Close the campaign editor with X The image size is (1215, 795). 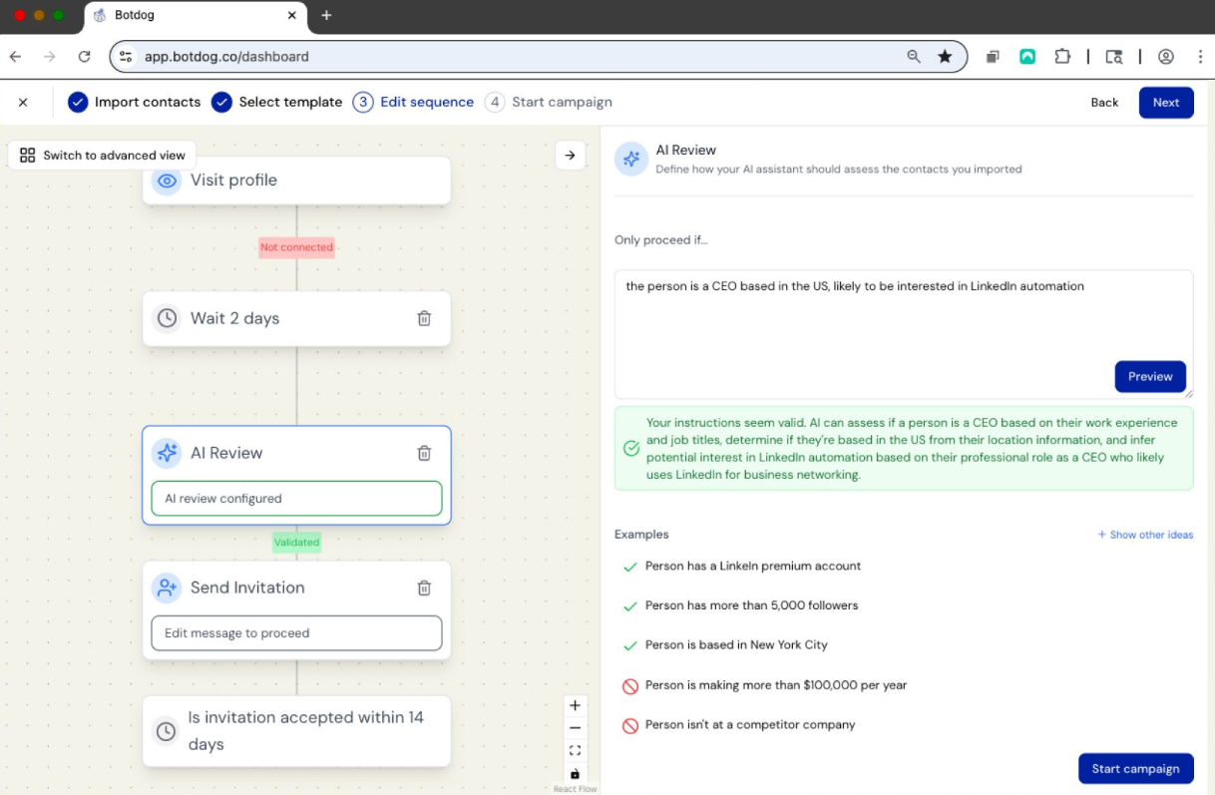coord(23,102)
